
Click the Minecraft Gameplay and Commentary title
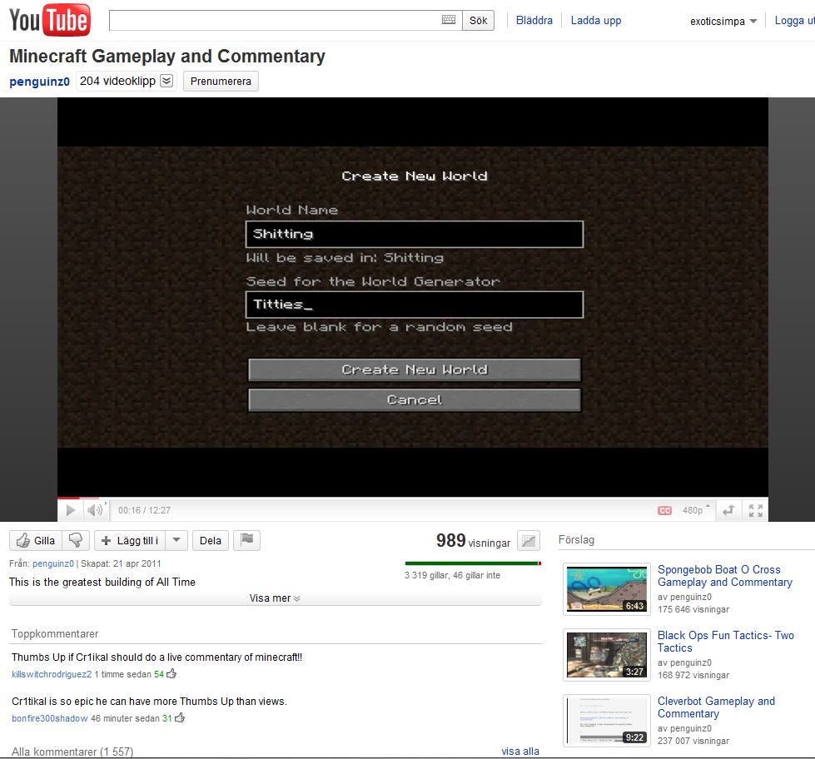click(x=167, y=56)
